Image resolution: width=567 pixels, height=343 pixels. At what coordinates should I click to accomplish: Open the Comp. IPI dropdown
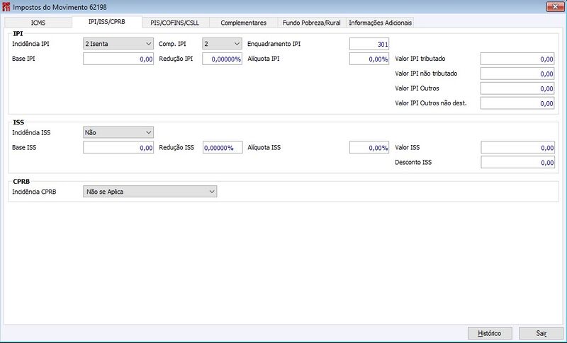(x=222, y=44)
